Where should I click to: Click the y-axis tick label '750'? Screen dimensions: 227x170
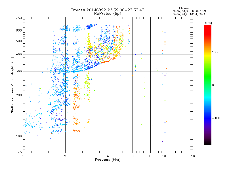(19, 18)
